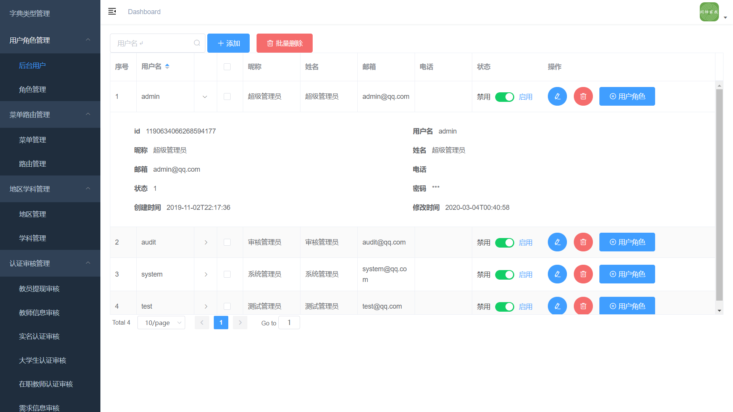733x412 pixels.
Task: Click the red trash icon for system row
Action: click(583, 274)
